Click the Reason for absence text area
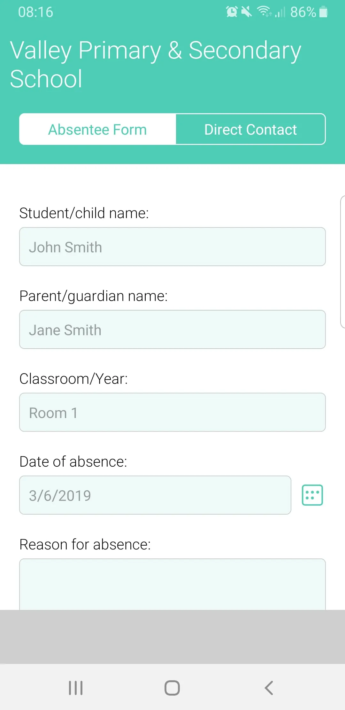345x710 pixels. [172, 584]
